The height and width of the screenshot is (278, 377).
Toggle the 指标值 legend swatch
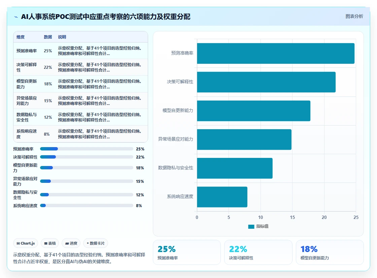pyautogui.click(x=251, y=226)
